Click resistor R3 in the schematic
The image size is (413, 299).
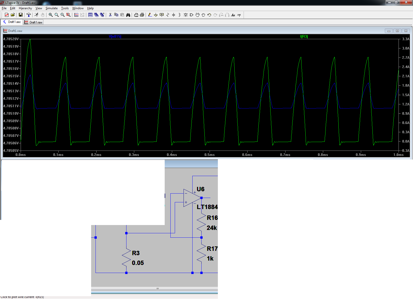tap(126, 258)
